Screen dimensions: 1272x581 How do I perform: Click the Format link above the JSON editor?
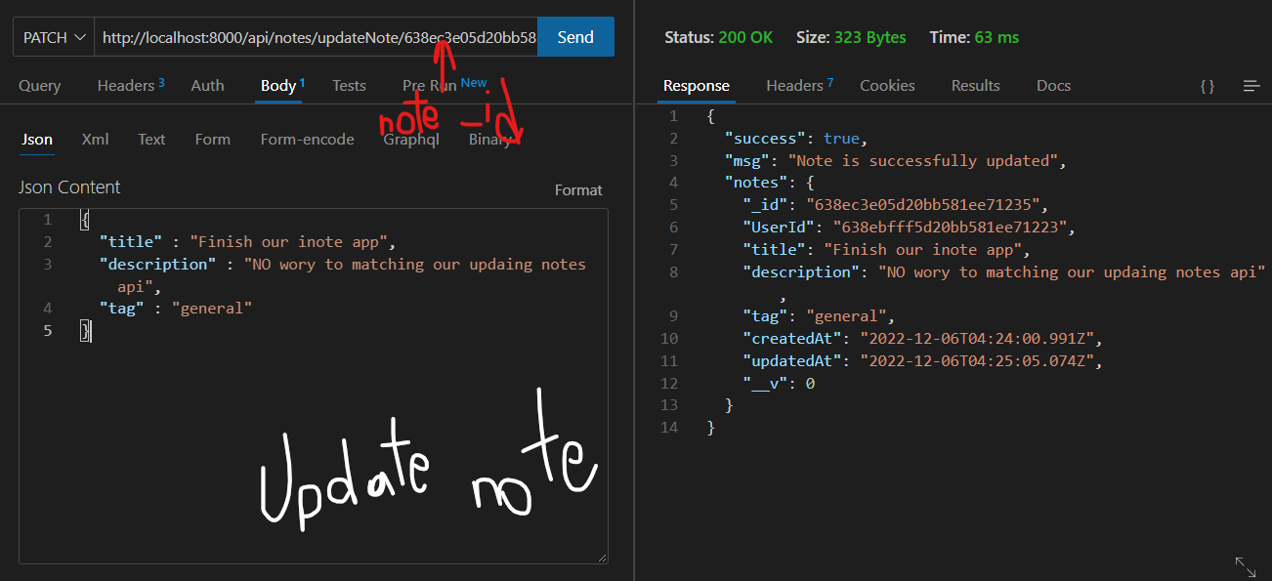[x=578, y=189]
